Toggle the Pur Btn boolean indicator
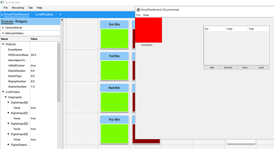The width and height of the screenshot is (274, 149). 114,134
